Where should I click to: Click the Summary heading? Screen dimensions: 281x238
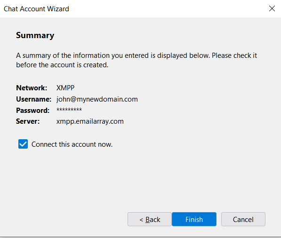pos(35,35)
